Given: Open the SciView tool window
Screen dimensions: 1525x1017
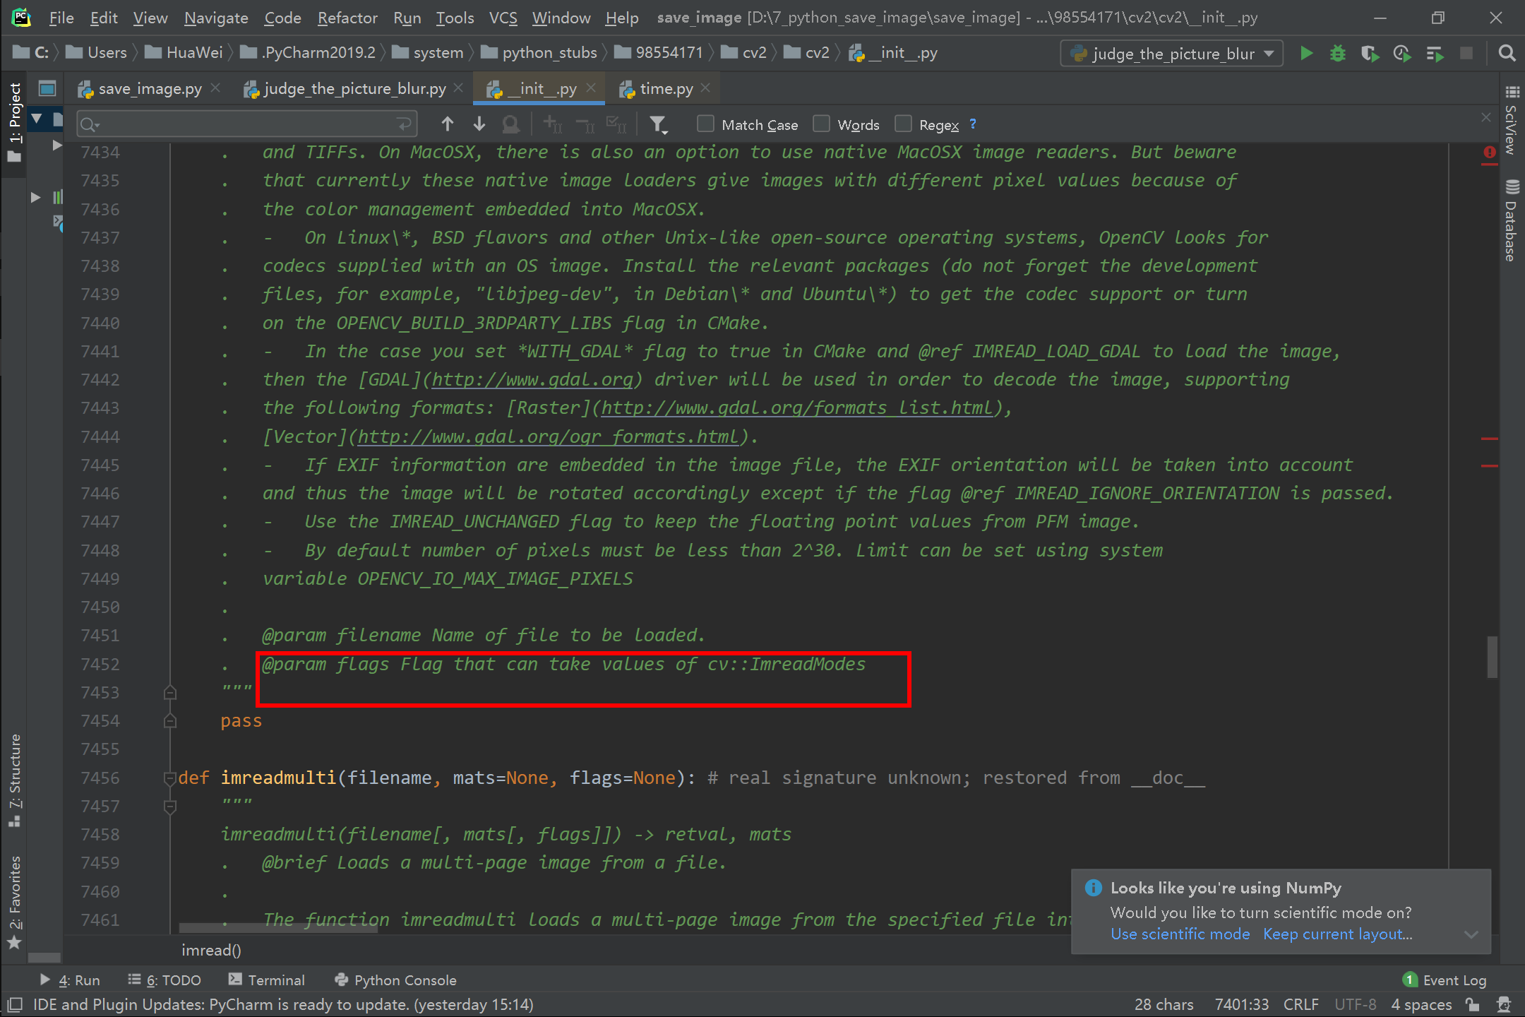Looking at the screenshot, I should coord(1511,121).
